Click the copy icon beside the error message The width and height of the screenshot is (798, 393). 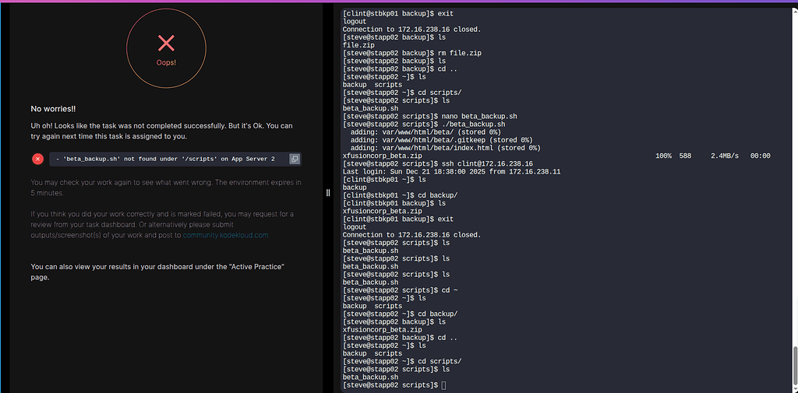[x=295, y=159]
